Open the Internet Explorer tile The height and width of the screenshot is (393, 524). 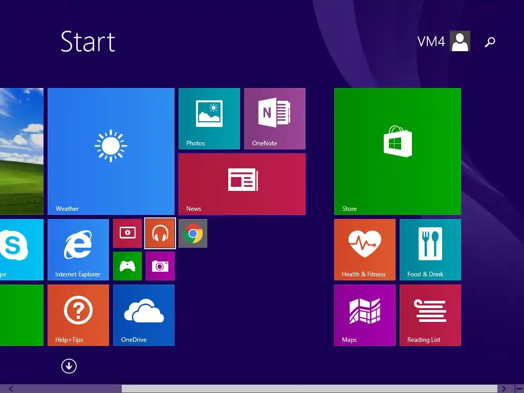78,250
